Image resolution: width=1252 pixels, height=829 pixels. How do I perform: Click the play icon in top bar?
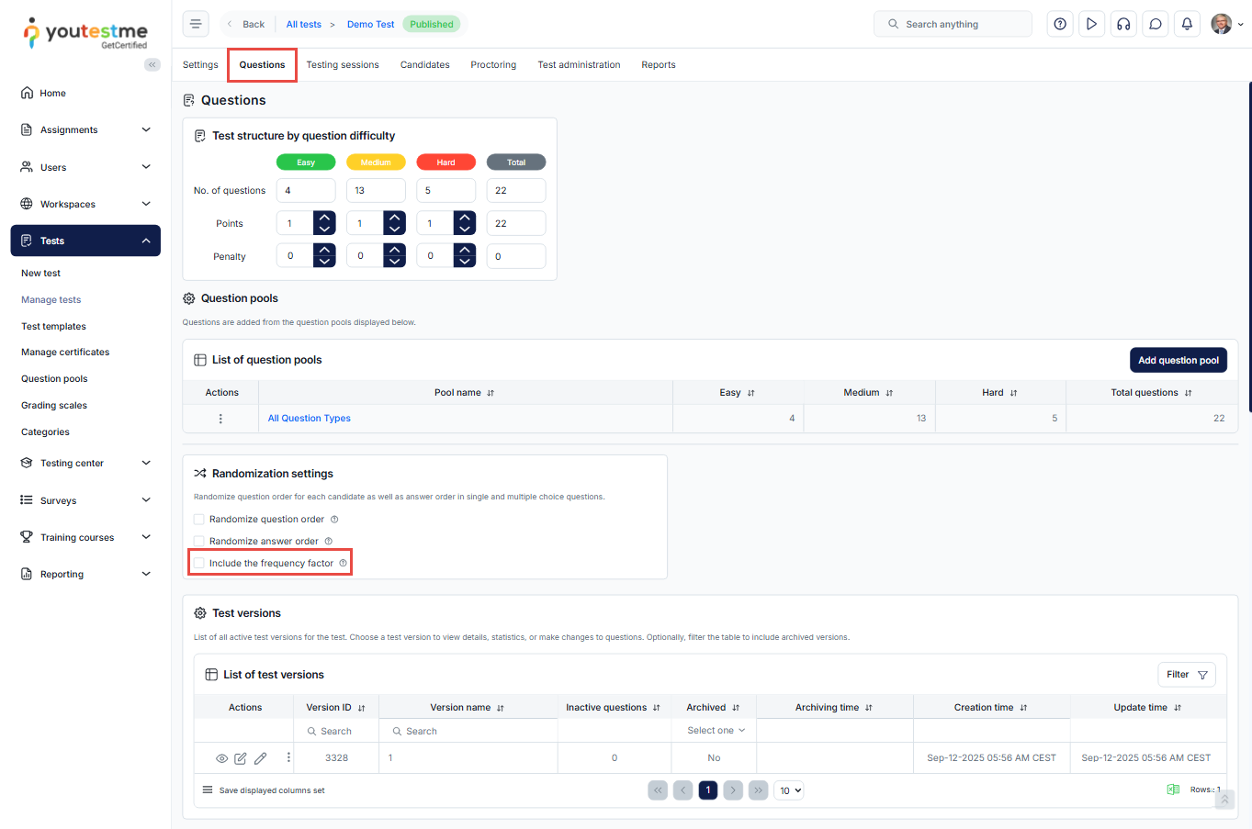coord(1091,24)
